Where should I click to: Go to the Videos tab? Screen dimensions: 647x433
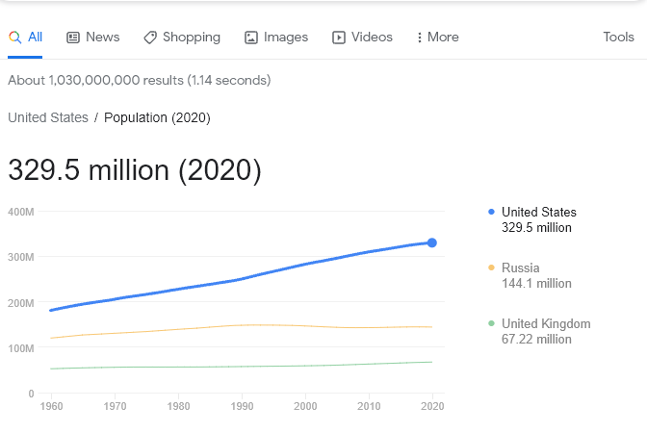pyautogui.click(x=362, y=38)
